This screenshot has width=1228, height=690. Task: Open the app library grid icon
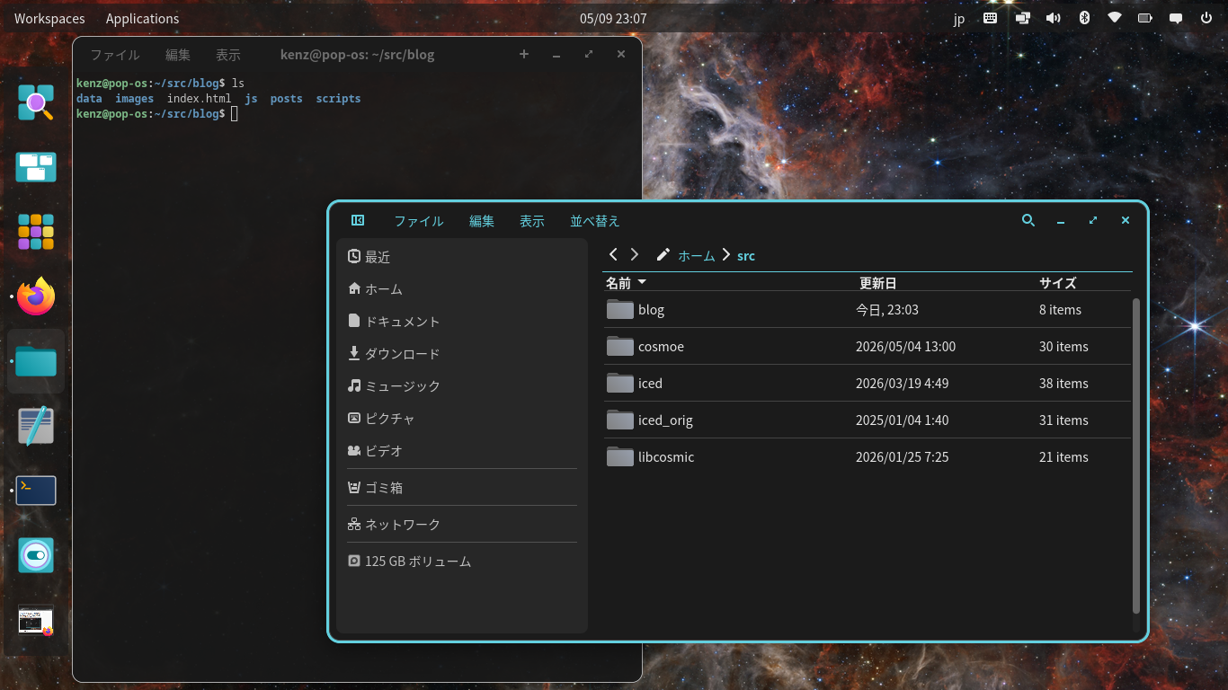36,232
